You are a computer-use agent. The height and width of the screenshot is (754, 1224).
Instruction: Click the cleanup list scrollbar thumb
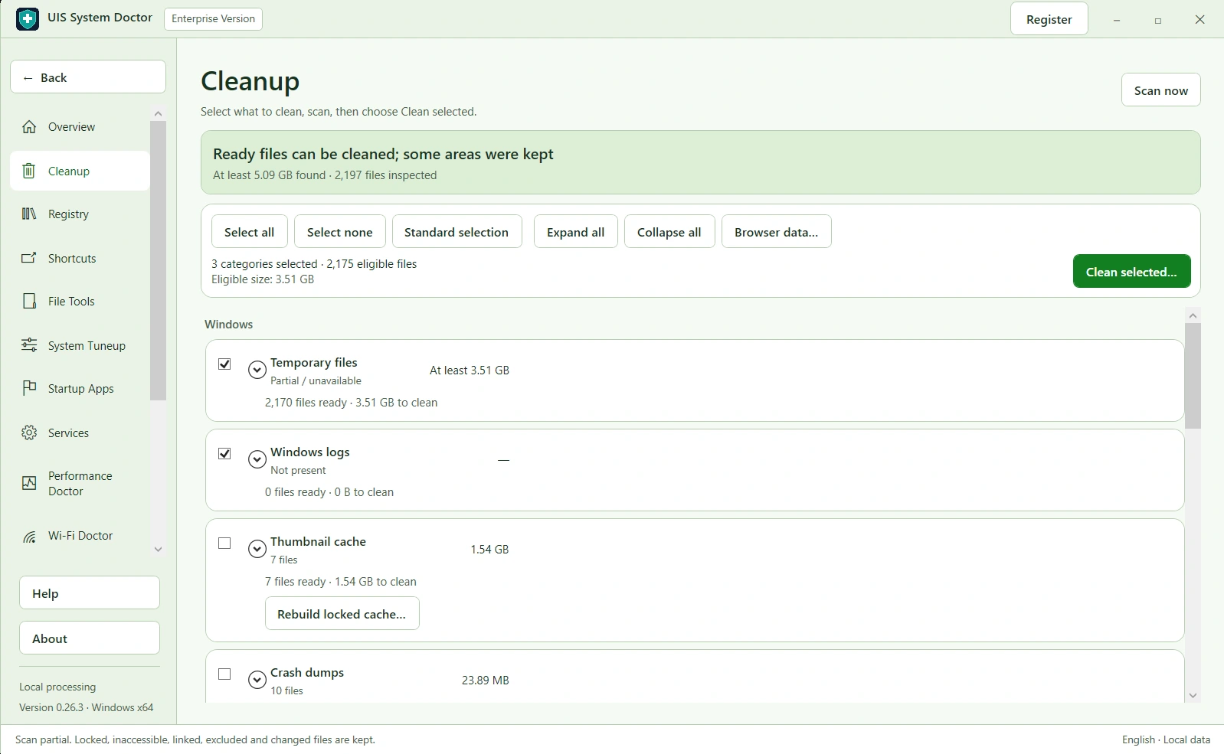1193,376
